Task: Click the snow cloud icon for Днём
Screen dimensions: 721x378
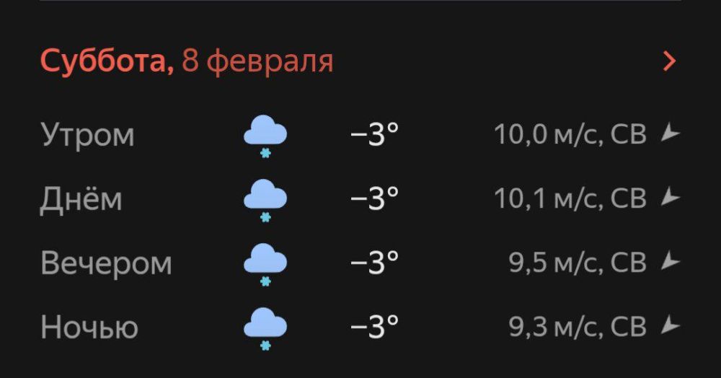Action: click(x=265, y=200)
